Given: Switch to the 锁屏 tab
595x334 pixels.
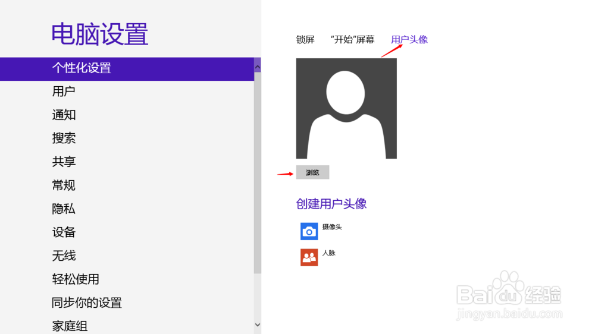Looking at the screenshot, I should click(305, 39).
